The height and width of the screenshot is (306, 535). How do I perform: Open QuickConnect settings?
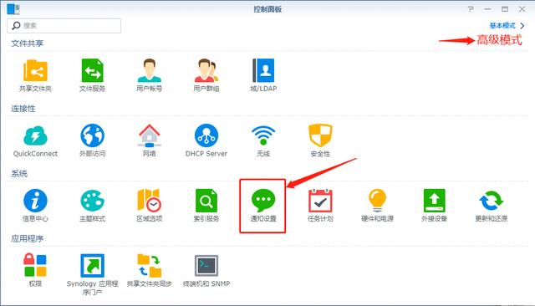click(35, 135)
